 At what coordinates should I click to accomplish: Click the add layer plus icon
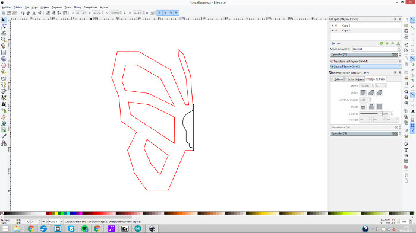(x=333, y=43)
